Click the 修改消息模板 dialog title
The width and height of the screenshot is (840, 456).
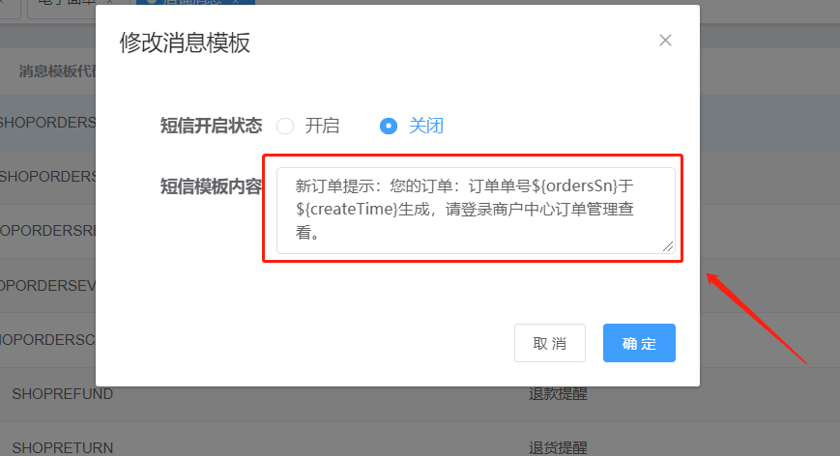click(x=185, y=43)
